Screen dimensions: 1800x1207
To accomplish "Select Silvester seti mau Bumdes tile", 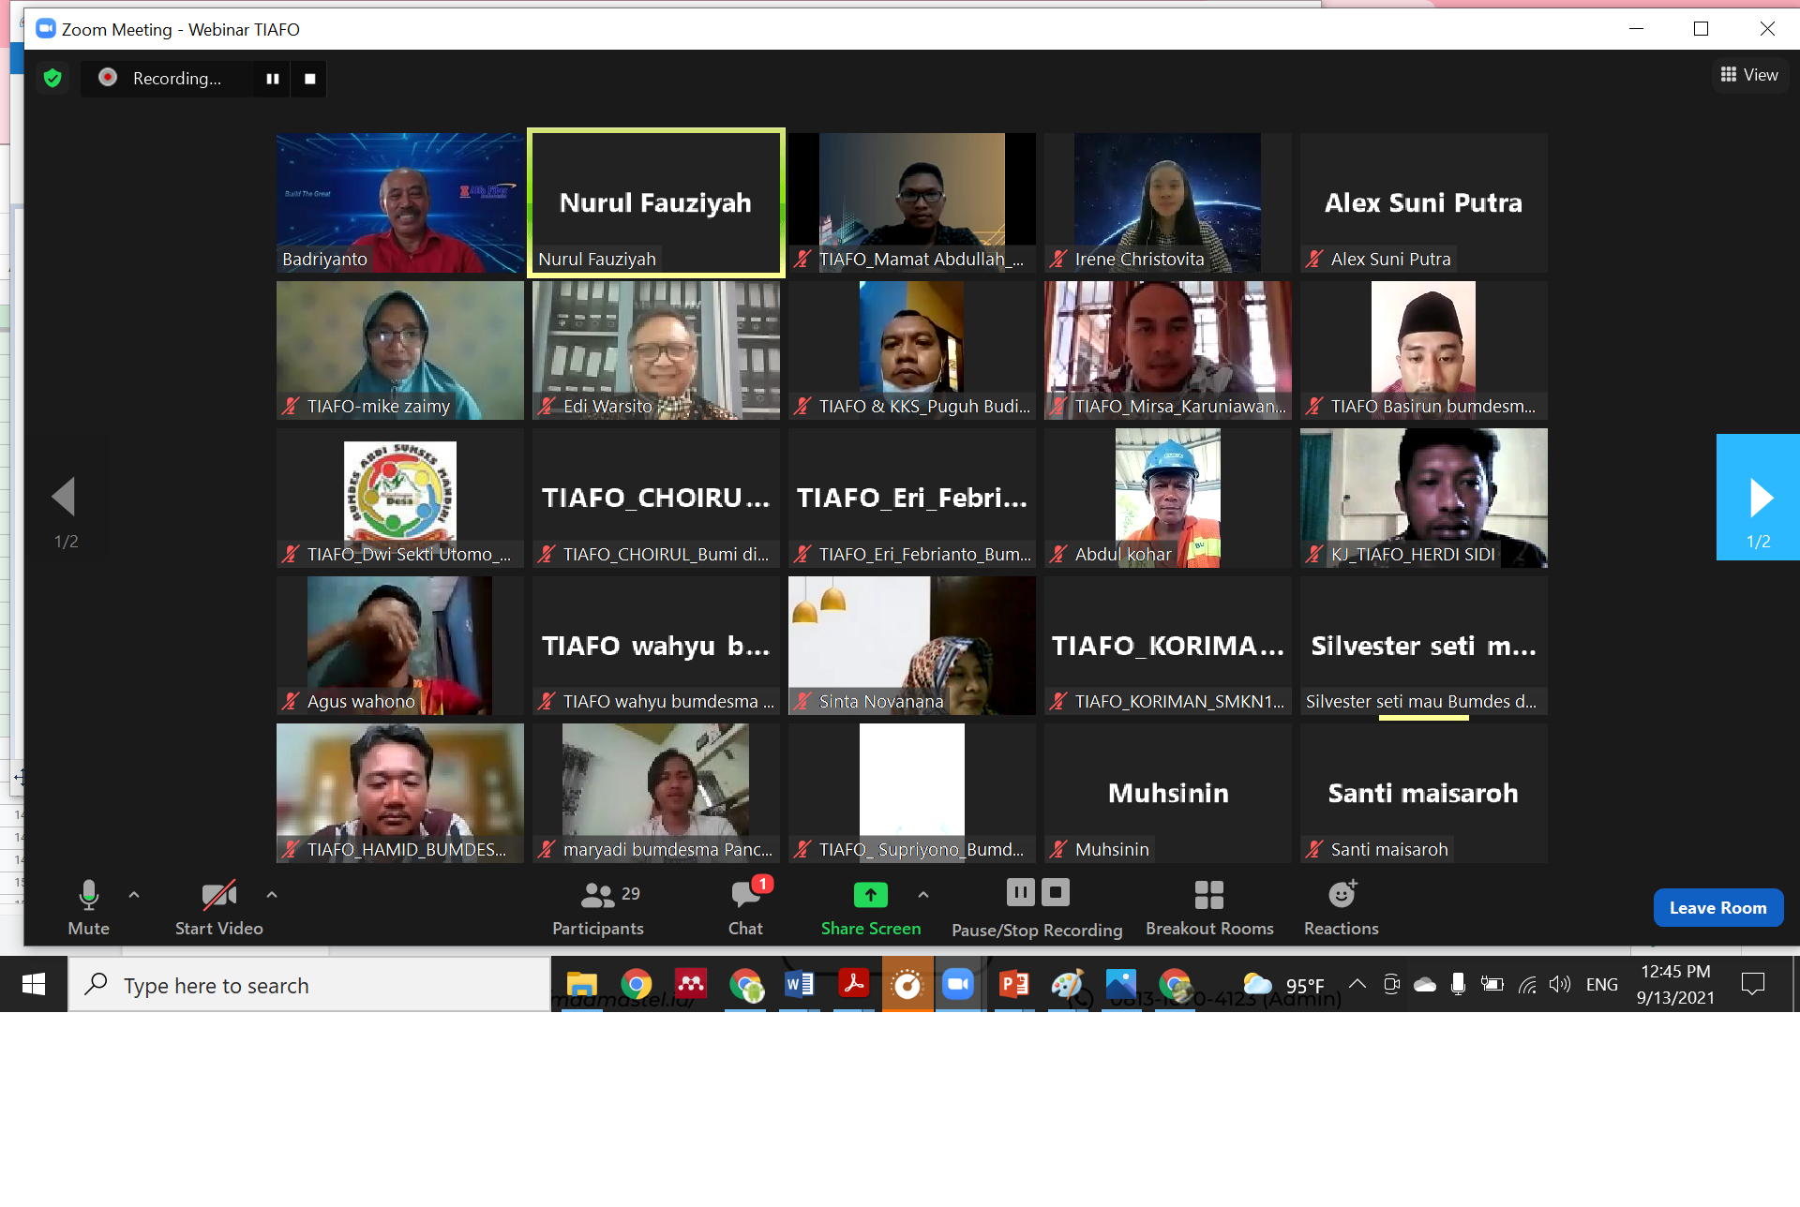I will pyautogui.click(x=1423, y=646).
